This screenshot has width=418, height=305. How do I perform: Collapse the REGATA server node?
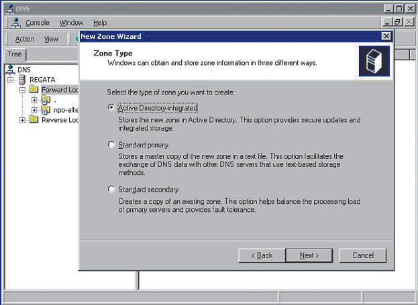(11, 80)
